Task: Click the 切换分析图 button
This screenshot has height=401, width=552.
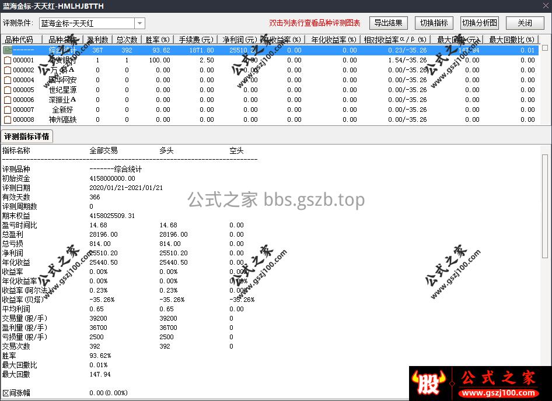Action: tap(480, 23)
